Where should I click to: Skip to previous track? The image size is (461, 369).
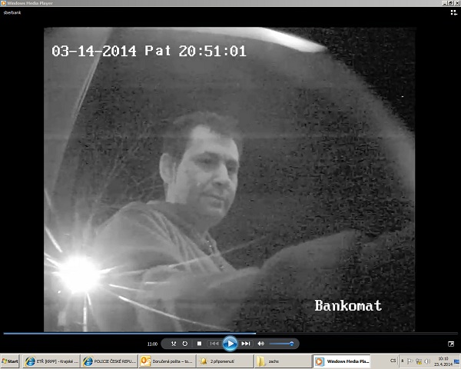[214, 344]
